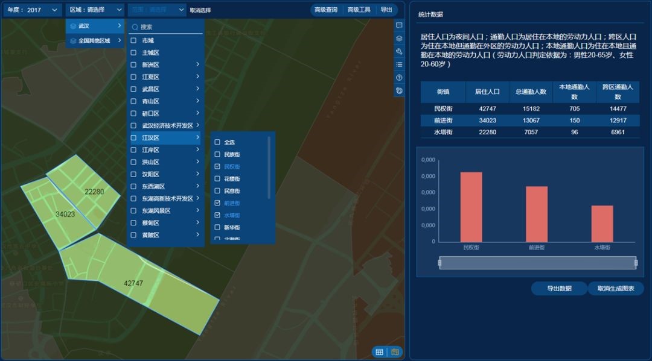
Task: Toggle the 全选 select-all checkbox
Action: tap(217, 142)
